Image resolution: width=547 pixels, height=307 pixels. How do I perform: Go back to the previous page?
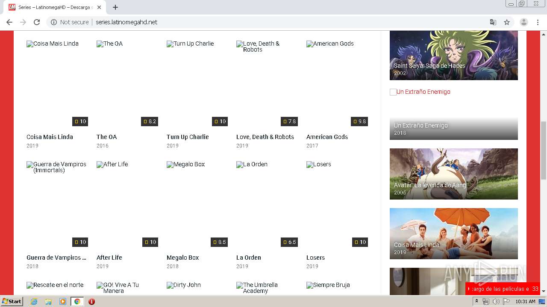click(x=9, y=22)
